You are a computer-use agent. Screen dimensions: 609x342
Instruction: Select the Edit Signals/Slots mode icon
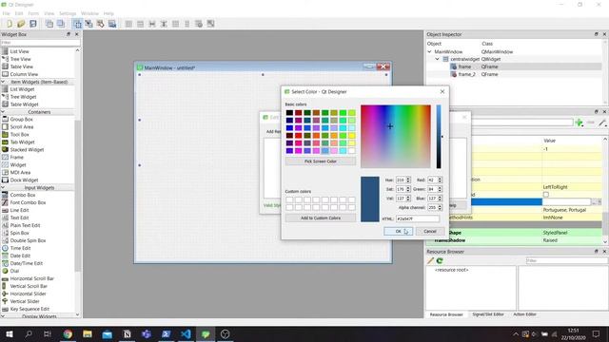[88, 24]
